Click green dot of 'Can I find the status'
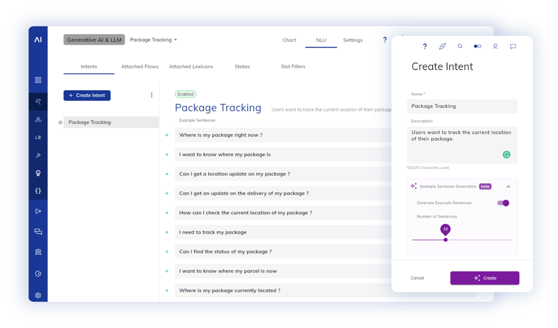558x328 pixels. pos(167,252)
